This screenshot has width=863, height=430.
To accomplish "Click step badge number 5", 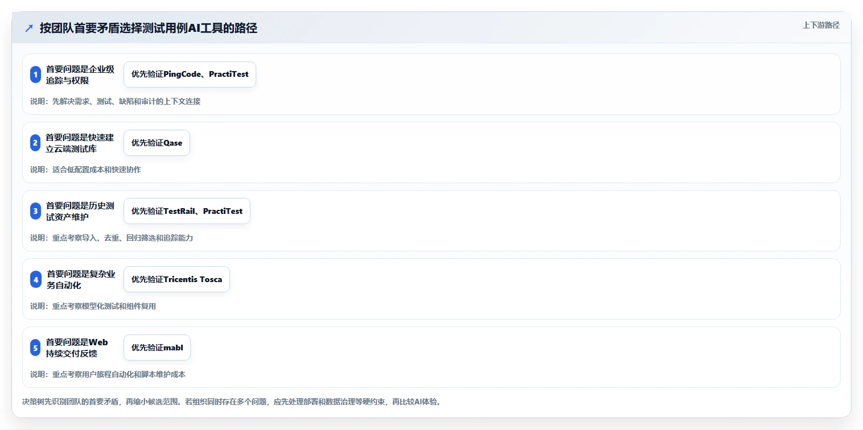I will click(35, 348).
